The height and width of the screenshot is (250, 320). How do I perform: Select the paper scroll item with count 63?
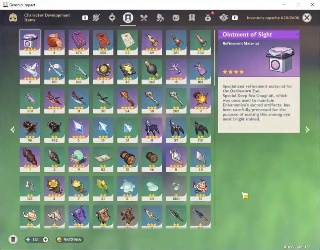(127, 42)
